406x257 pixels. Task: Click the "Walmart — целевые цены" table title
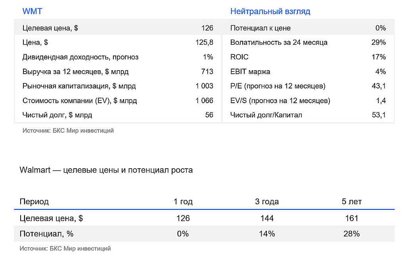(106, 170)
